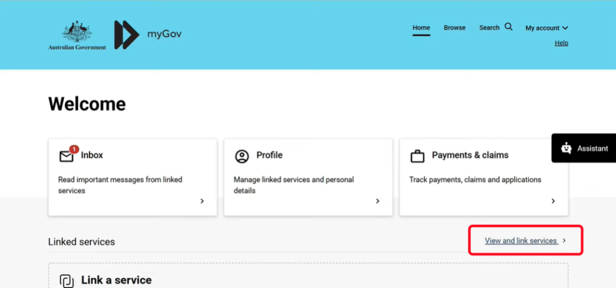Click the search magnifying glass icon
Viewport: 616px width, 288px height.
coord(509,27)
